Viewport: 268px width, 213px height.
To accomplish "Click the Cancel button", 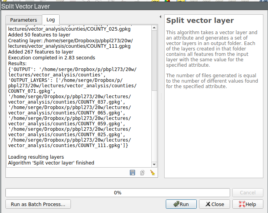I will (247, 192).
